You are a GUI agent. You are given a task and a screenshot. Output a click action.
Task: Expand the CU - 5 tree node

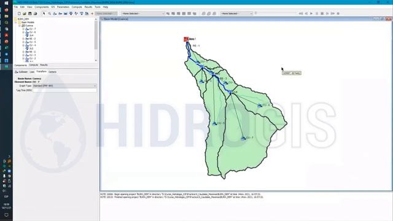23,42
